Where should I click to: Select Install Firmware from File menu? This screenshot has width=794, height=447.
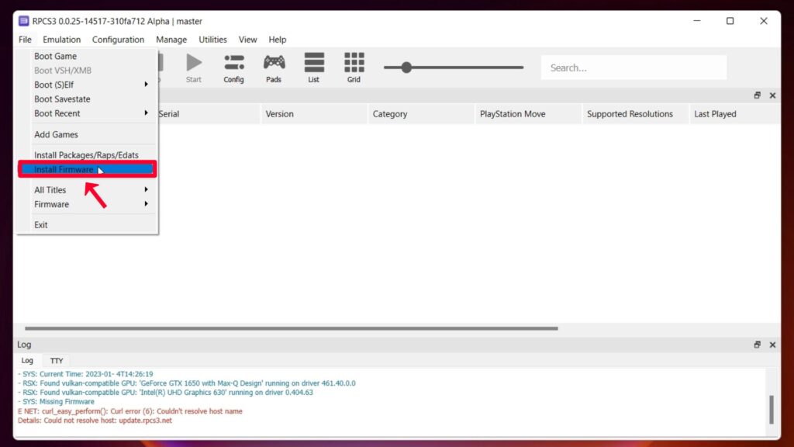point(64,169)
